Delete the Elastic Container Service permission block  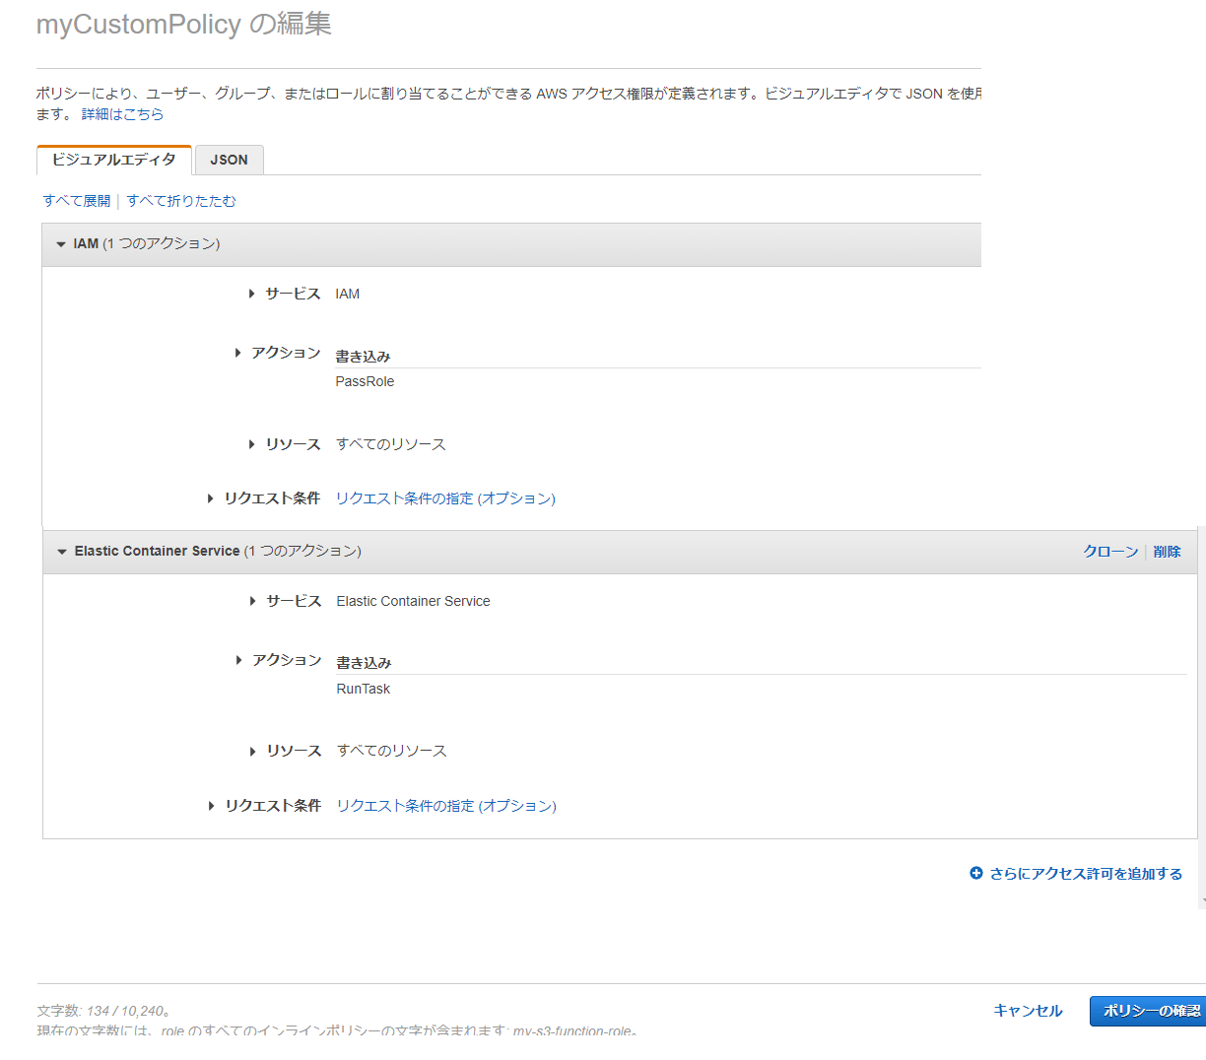pyautogui.click(x=1167, y=552)
